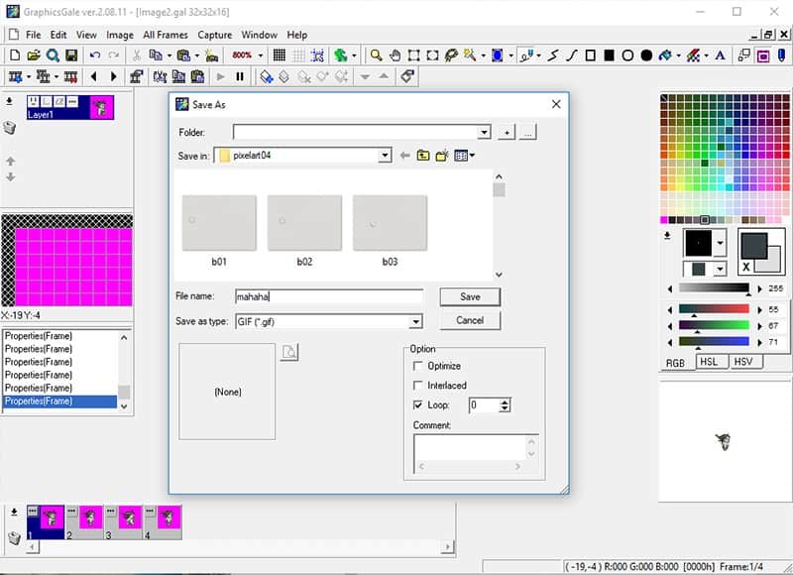Click the ellipsis browse button beside Folder
The image size is (793, 575).
click(527, 133)
